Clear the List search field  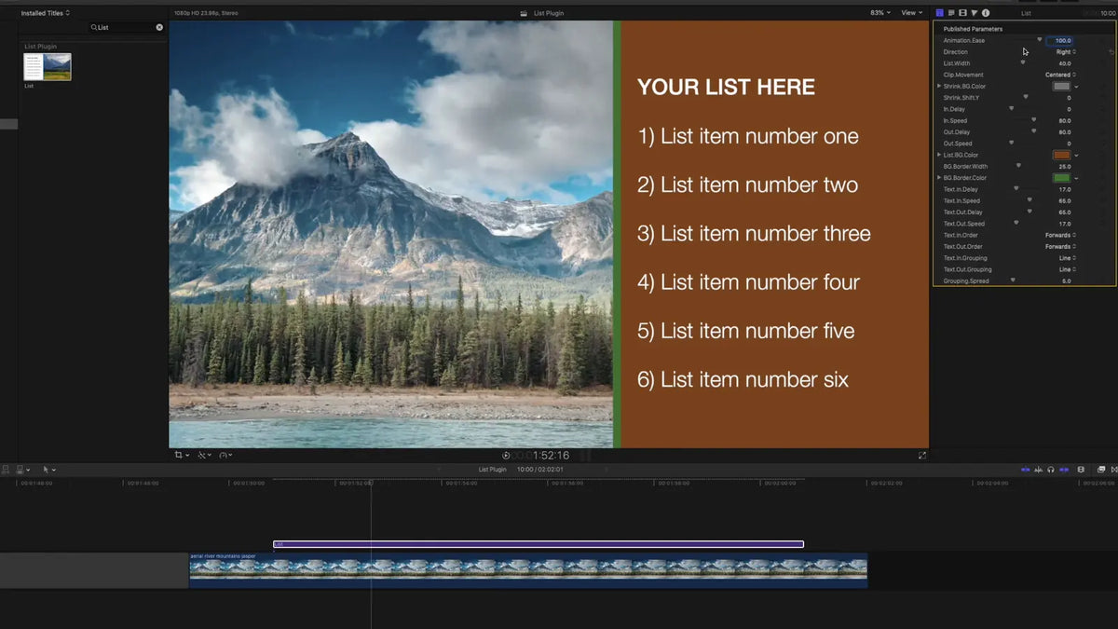[159, 28]
